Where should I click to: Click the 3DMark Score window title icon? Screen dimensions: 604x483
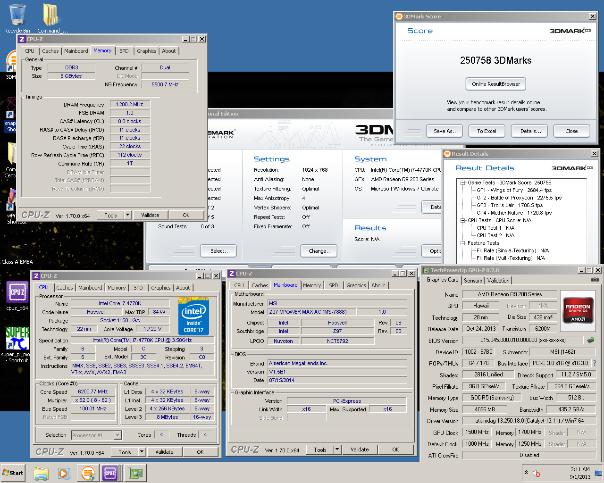pyautogui.click(x=399, y=17)
